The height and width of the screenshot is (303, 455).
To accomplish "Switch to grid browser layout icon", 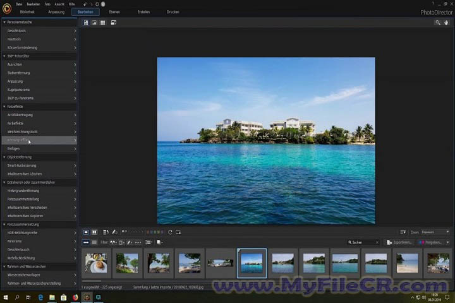I will (103, 23).
